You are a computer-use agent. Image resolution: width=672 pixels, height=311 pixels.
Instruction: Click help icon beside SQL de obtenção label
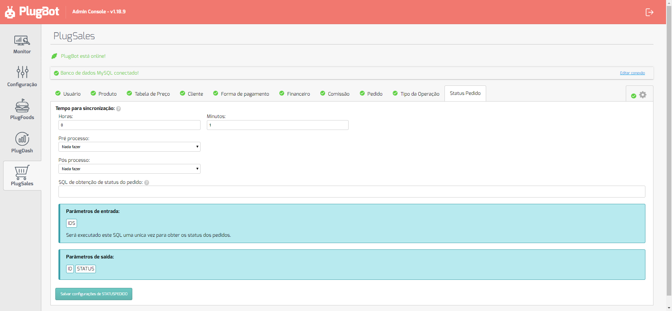point(147,182)
